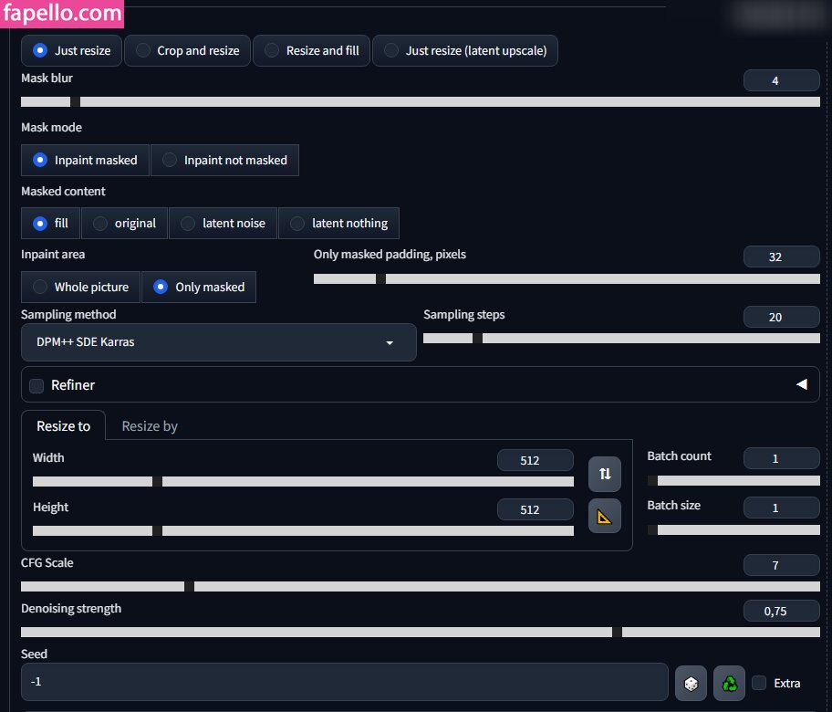
Task: Open the Sampling method dropdown
Action: pos(218,342)
